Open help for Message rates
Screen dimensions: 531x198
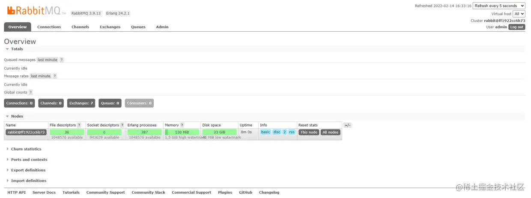tap(55, 76)
